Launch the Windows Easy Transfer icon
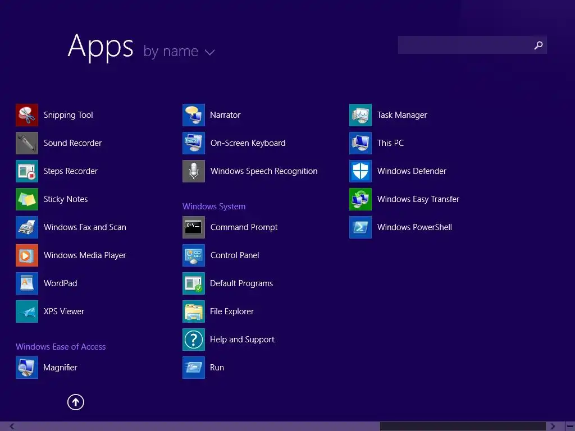Screen dimensions: 575x431 point(360,199)
